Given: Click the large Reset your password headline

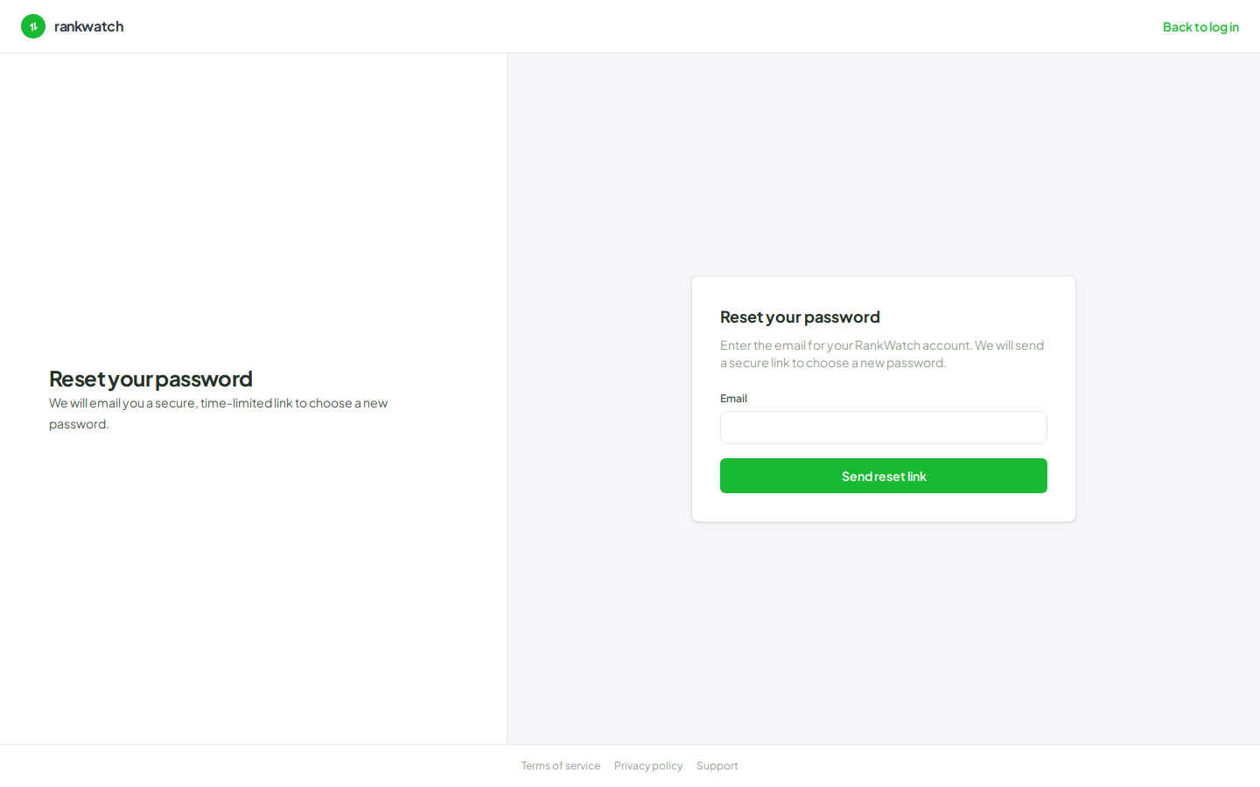Looking at the screenshot, I should 150,379.
